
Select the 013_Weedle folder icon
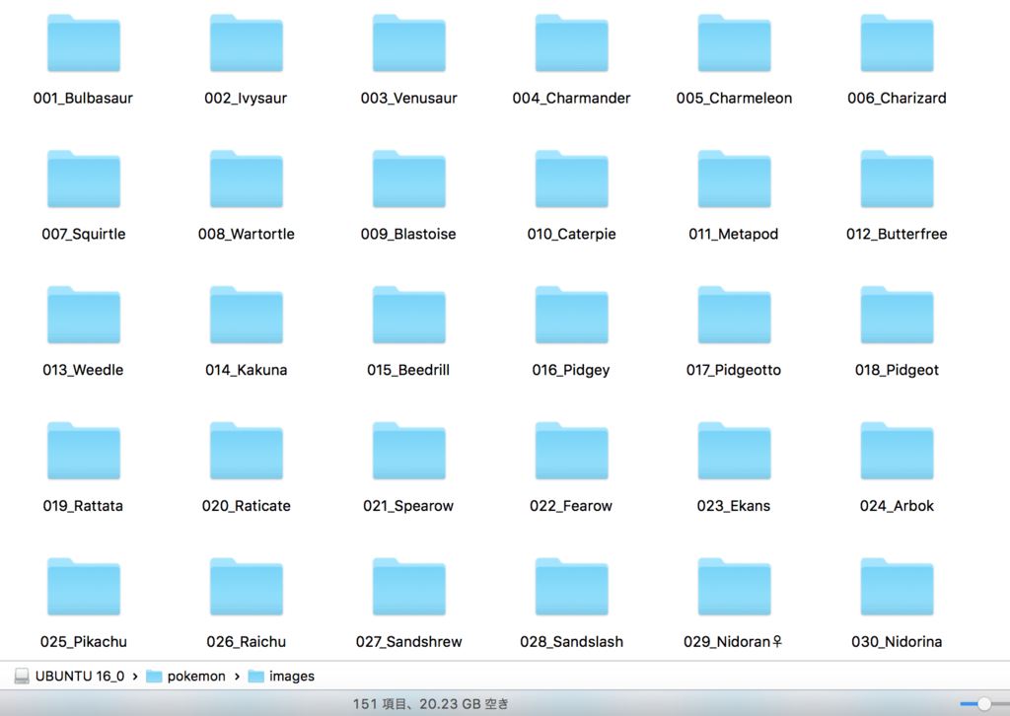[84, 315]
